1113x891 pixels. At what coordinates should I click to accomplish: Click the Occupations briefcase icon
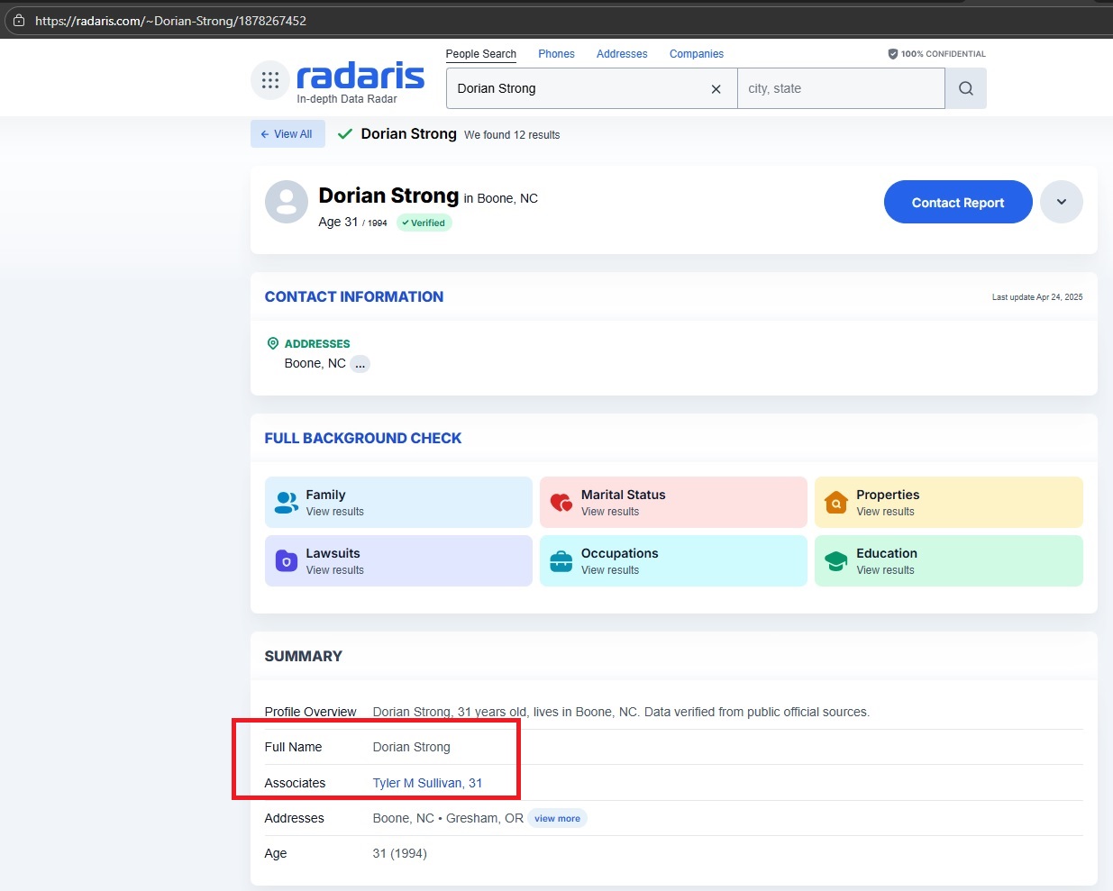[561, 561]
